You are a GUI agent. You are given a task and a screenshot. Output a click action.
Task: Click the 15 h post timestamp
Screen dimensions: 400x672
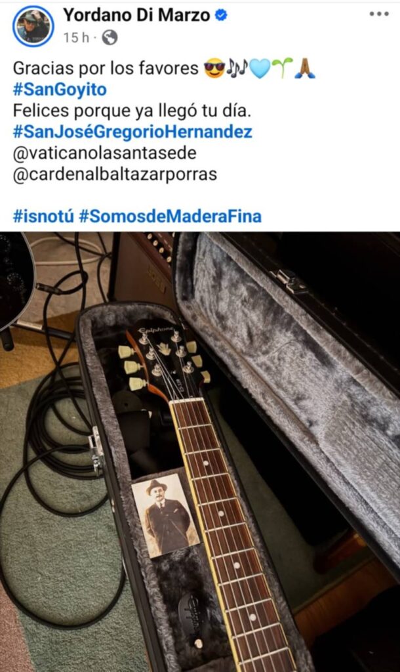point(76,37)
